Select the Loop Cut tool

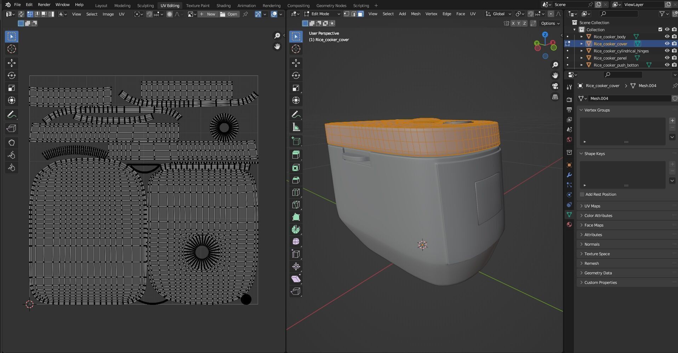pos(296,192)
